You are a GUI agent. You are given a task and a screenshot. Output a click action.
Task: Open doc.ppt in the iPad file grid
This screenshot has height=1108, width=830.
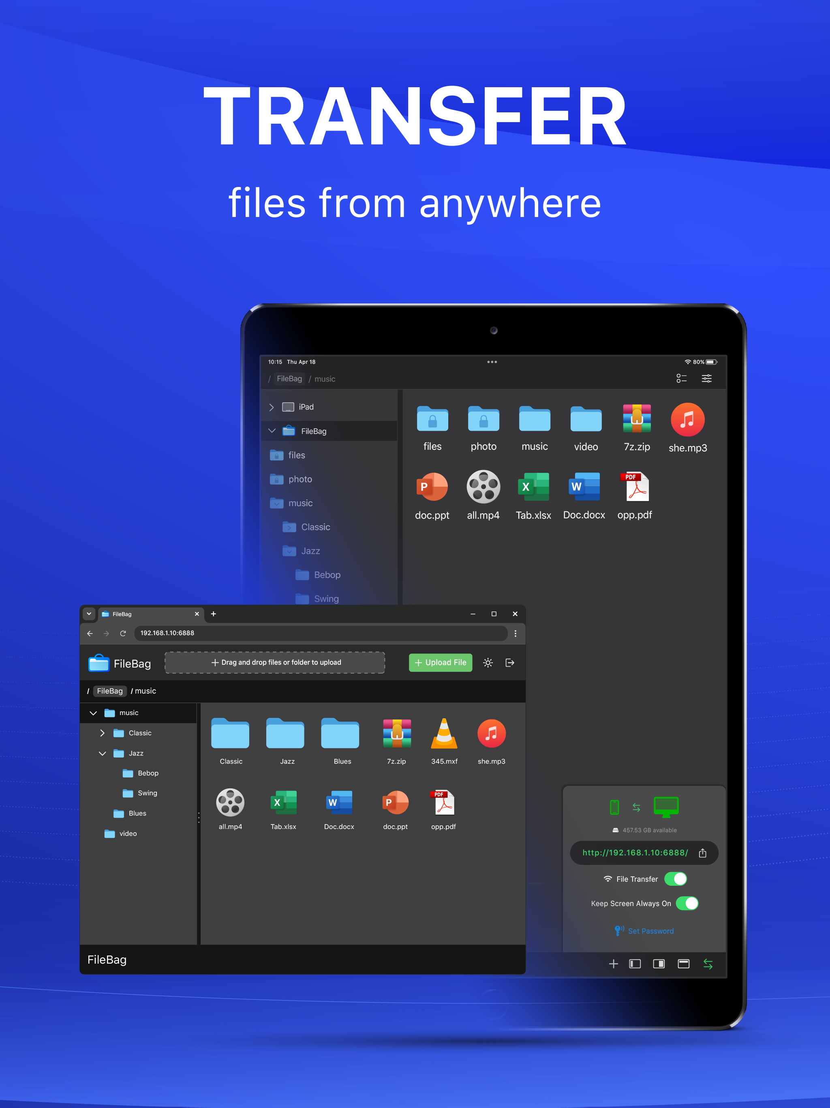pos(432,496)
